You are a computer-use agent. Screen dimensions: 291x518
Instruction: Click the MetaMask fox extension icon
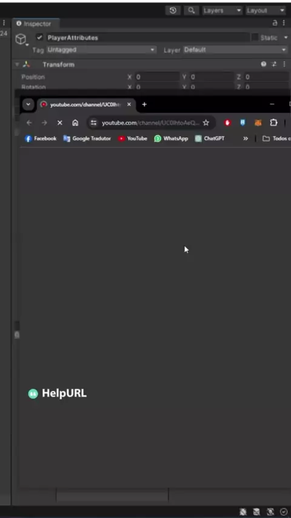[x=258, y=123]
